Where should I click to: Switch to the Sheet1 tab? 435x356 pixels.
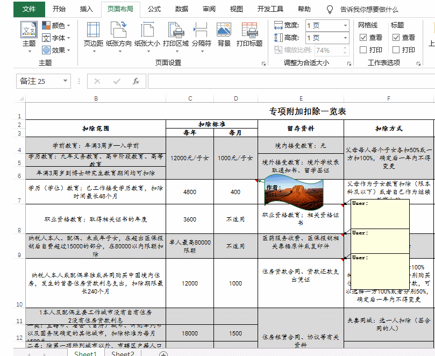pos(85,353)
